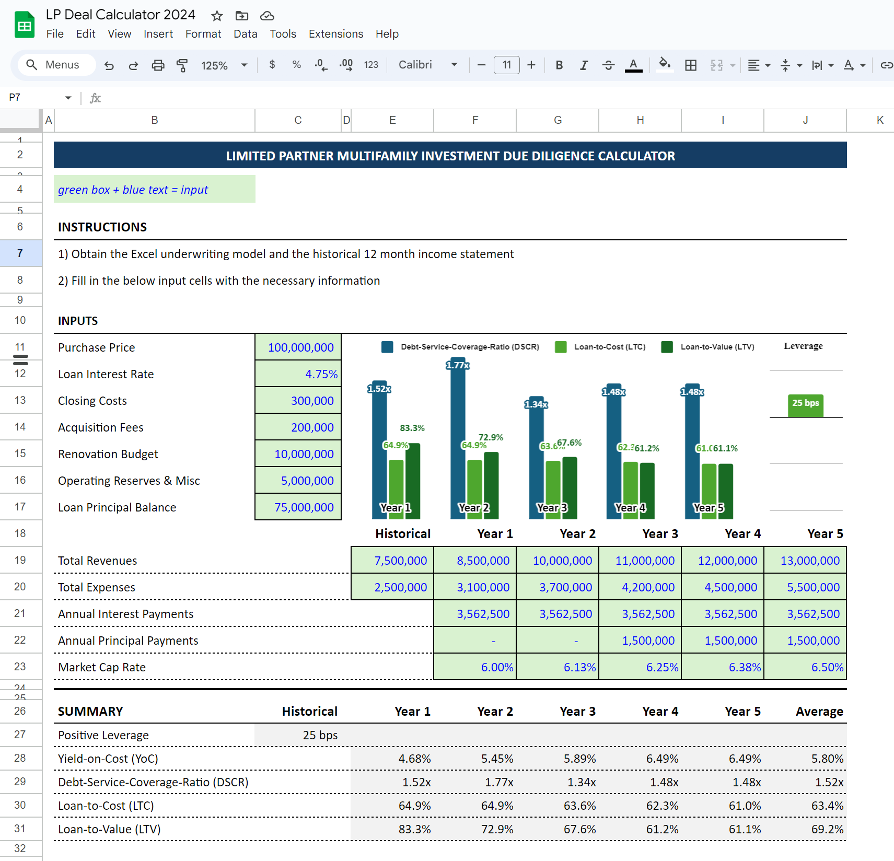Click the Undo icon
This screenshot has width=894, height=861.
coord(109,65)
